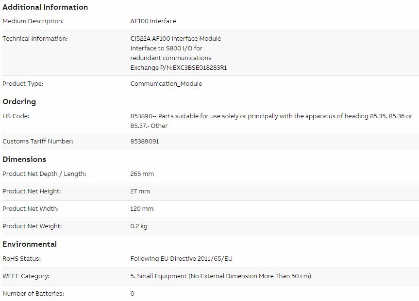Click the RoHS Status label

22,259
